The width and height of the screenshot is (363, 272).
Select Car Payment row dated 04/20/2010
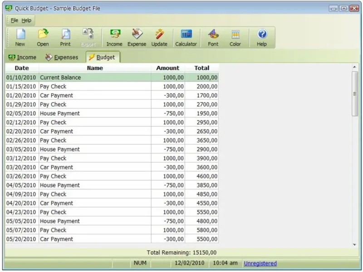(112, 203)
